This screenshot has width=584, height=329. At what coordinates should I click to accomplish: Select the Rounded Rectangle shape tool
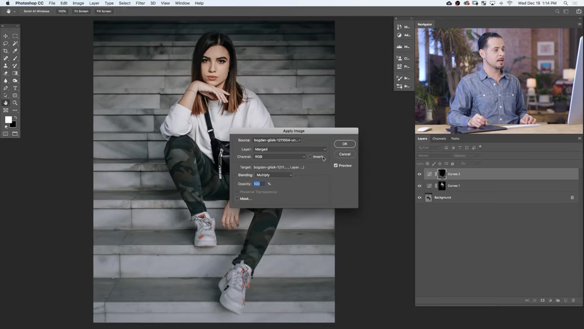coord(15,95)
